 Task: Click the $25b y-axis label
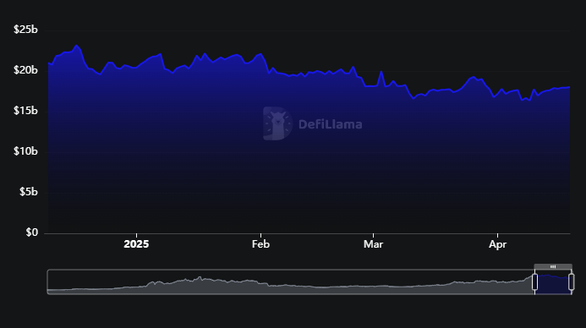(25, 30)
